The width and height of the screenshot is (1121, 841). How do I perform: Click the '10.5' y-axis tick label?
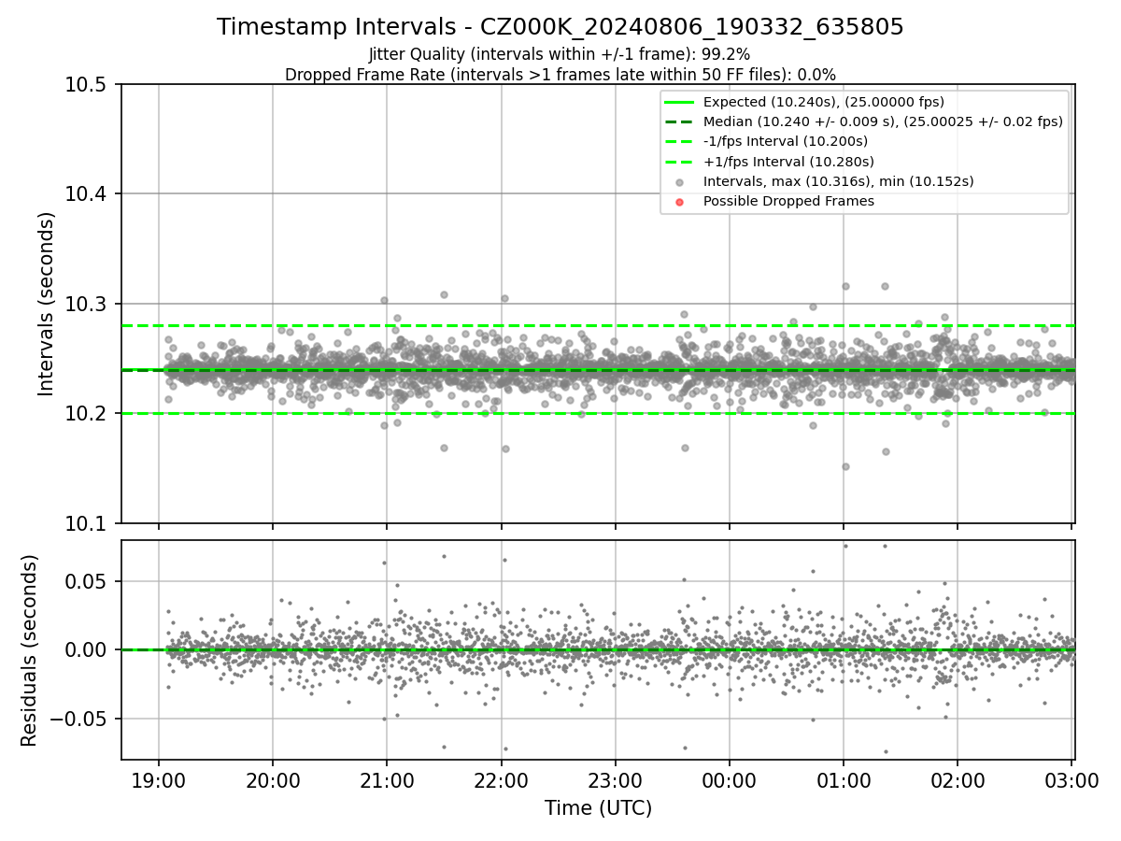pos(87,85)
